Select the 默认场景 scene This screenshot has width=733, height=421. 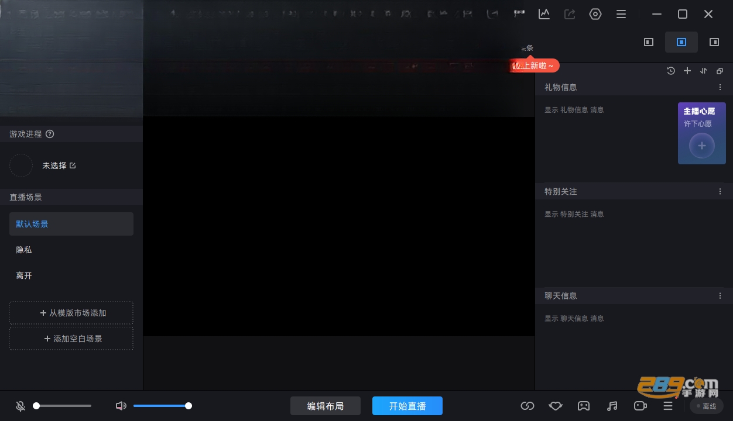(71, 224)
